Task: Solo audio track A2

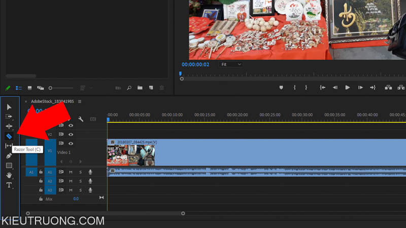Action: [x=80, y=181]
